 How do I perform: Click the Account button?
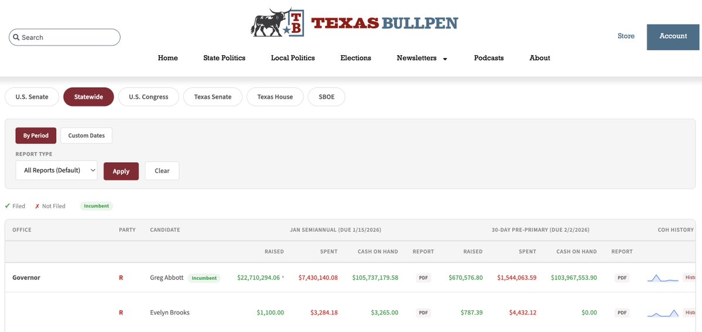(x=673, y=36)
